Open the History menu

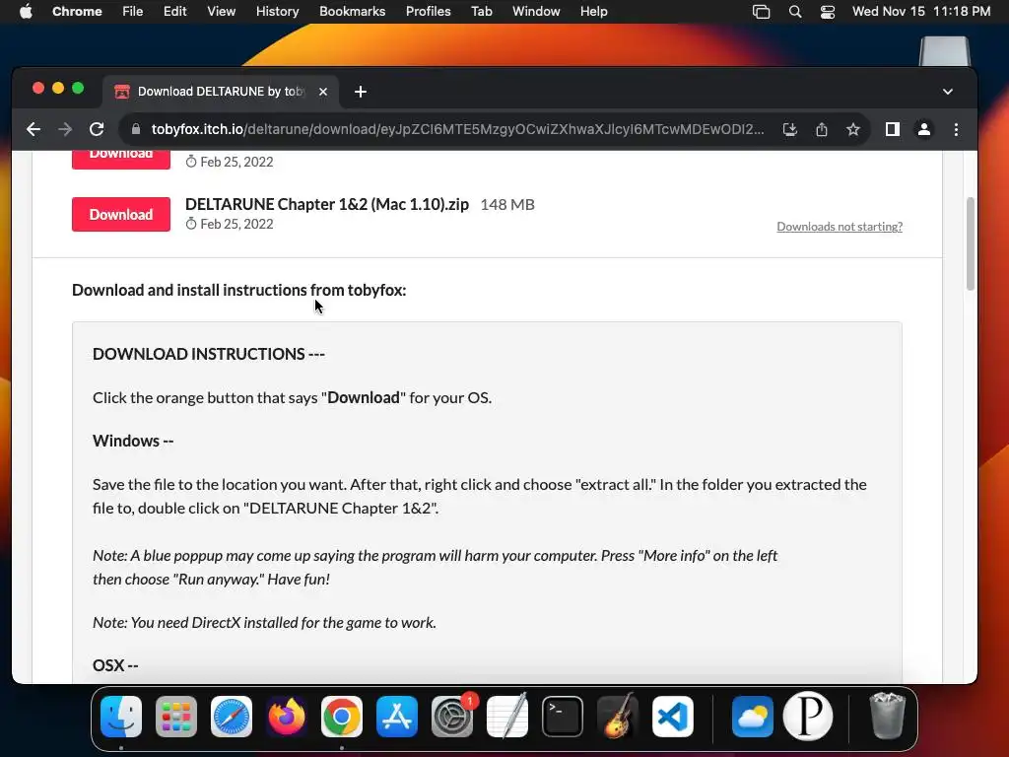point(277,12)
